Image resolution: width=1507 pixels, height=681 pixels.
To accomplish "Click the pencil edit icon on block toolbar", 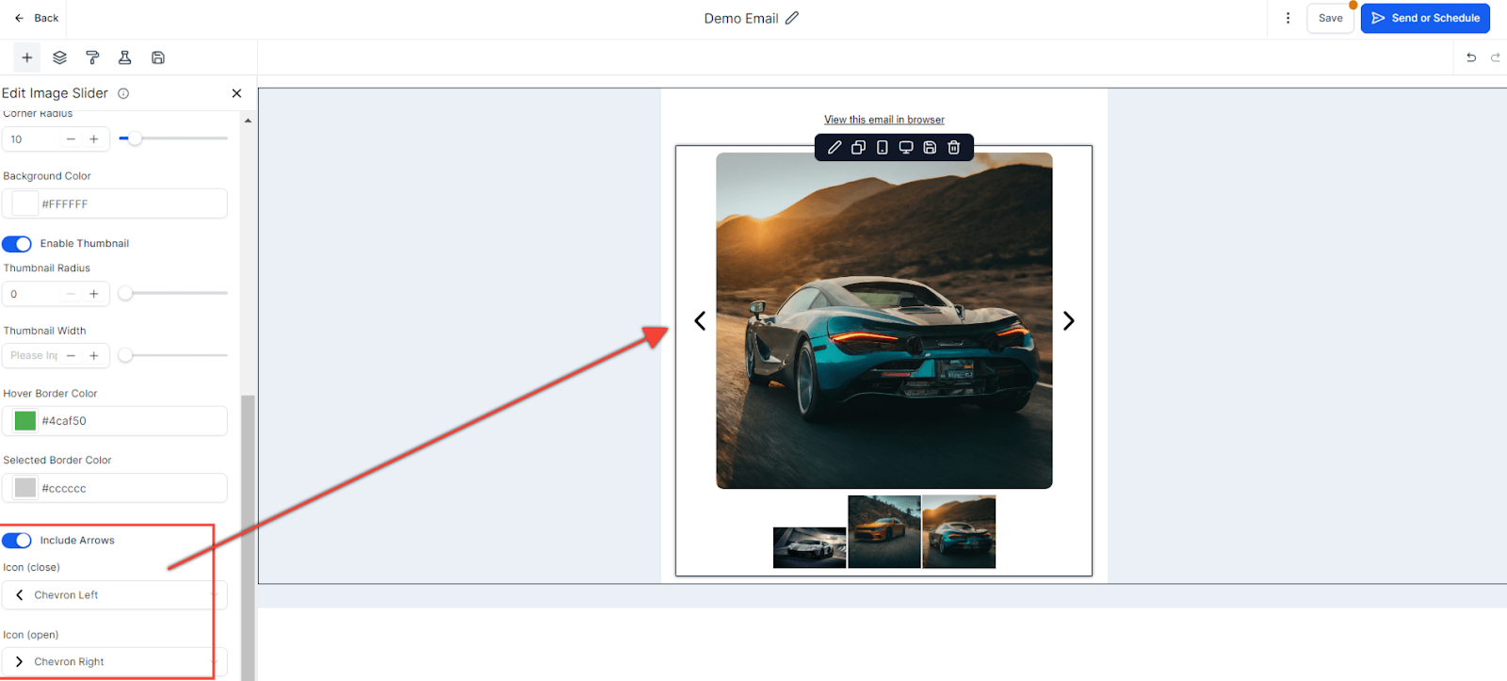I will (835, 148).
